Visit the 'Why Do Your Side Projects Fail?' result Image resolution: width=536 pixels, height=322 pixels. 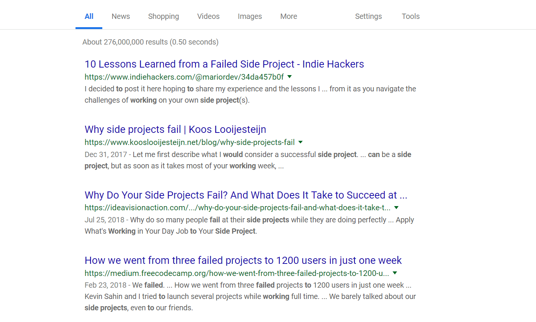246,195
